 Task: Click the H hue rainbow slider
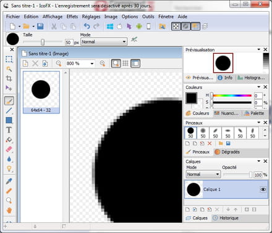[232, 96]
